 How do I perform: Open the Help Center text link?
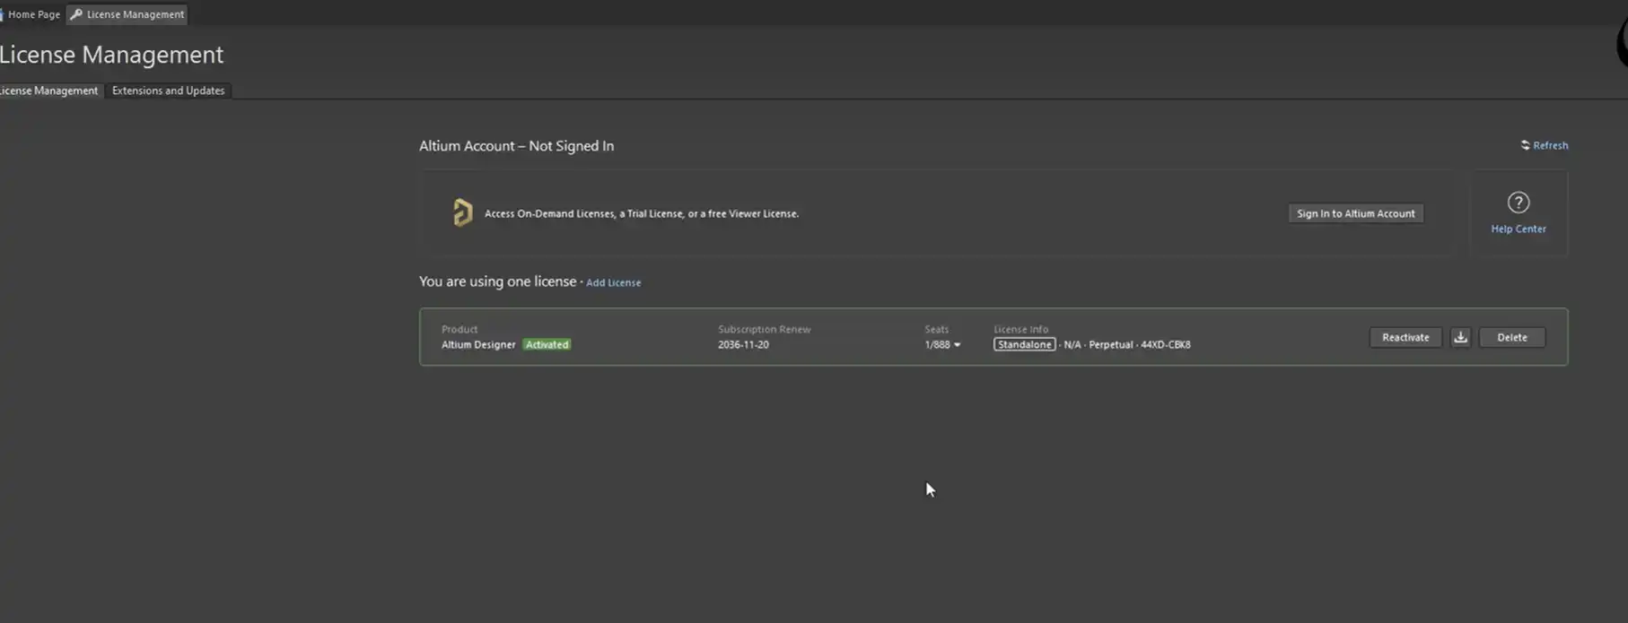(1518, 229)
